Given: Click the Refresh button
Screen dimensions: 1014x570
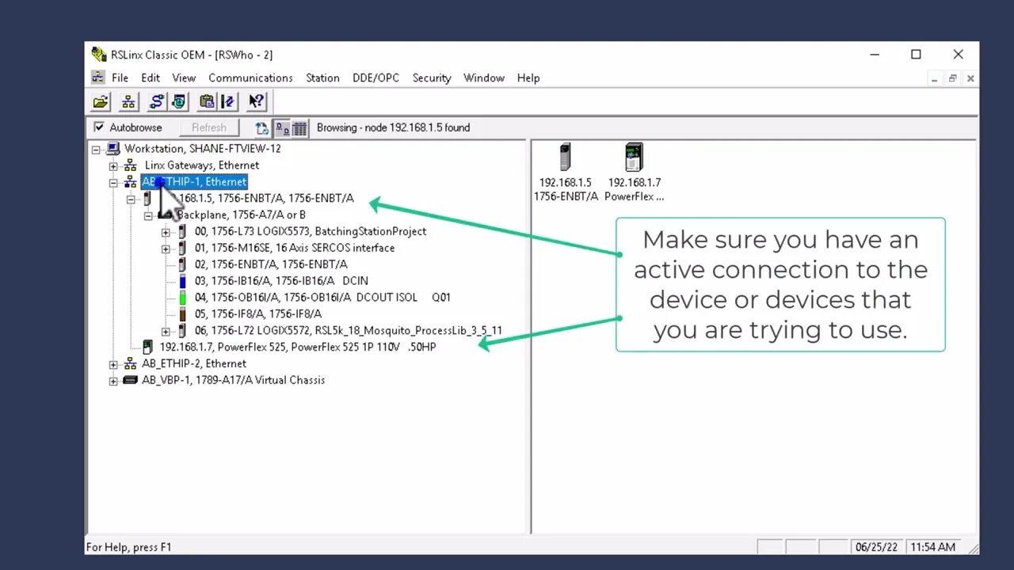Looking at the screenshot, I should click(209, 127).
